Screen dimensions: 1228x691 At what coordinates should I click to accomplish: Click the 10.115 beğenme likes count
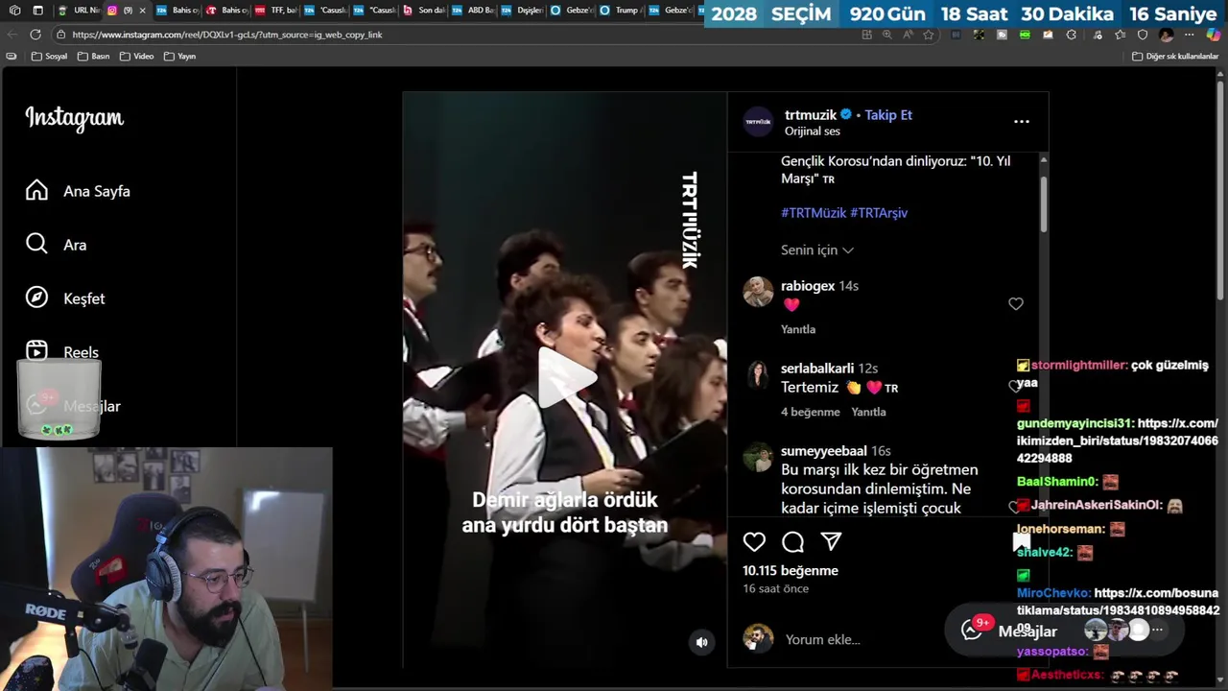[x=791, y=570]
